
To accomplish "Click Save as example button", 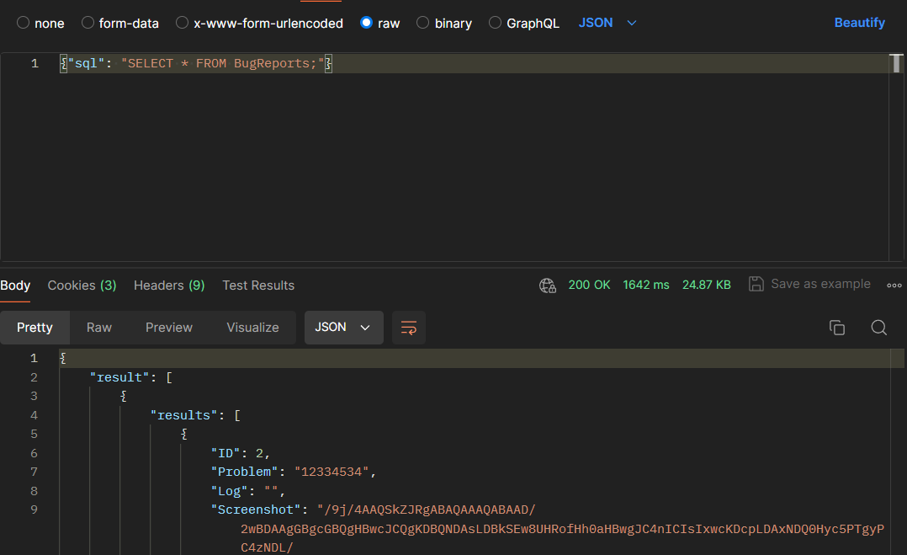I will pyautogui.click(x=809, y=284).
